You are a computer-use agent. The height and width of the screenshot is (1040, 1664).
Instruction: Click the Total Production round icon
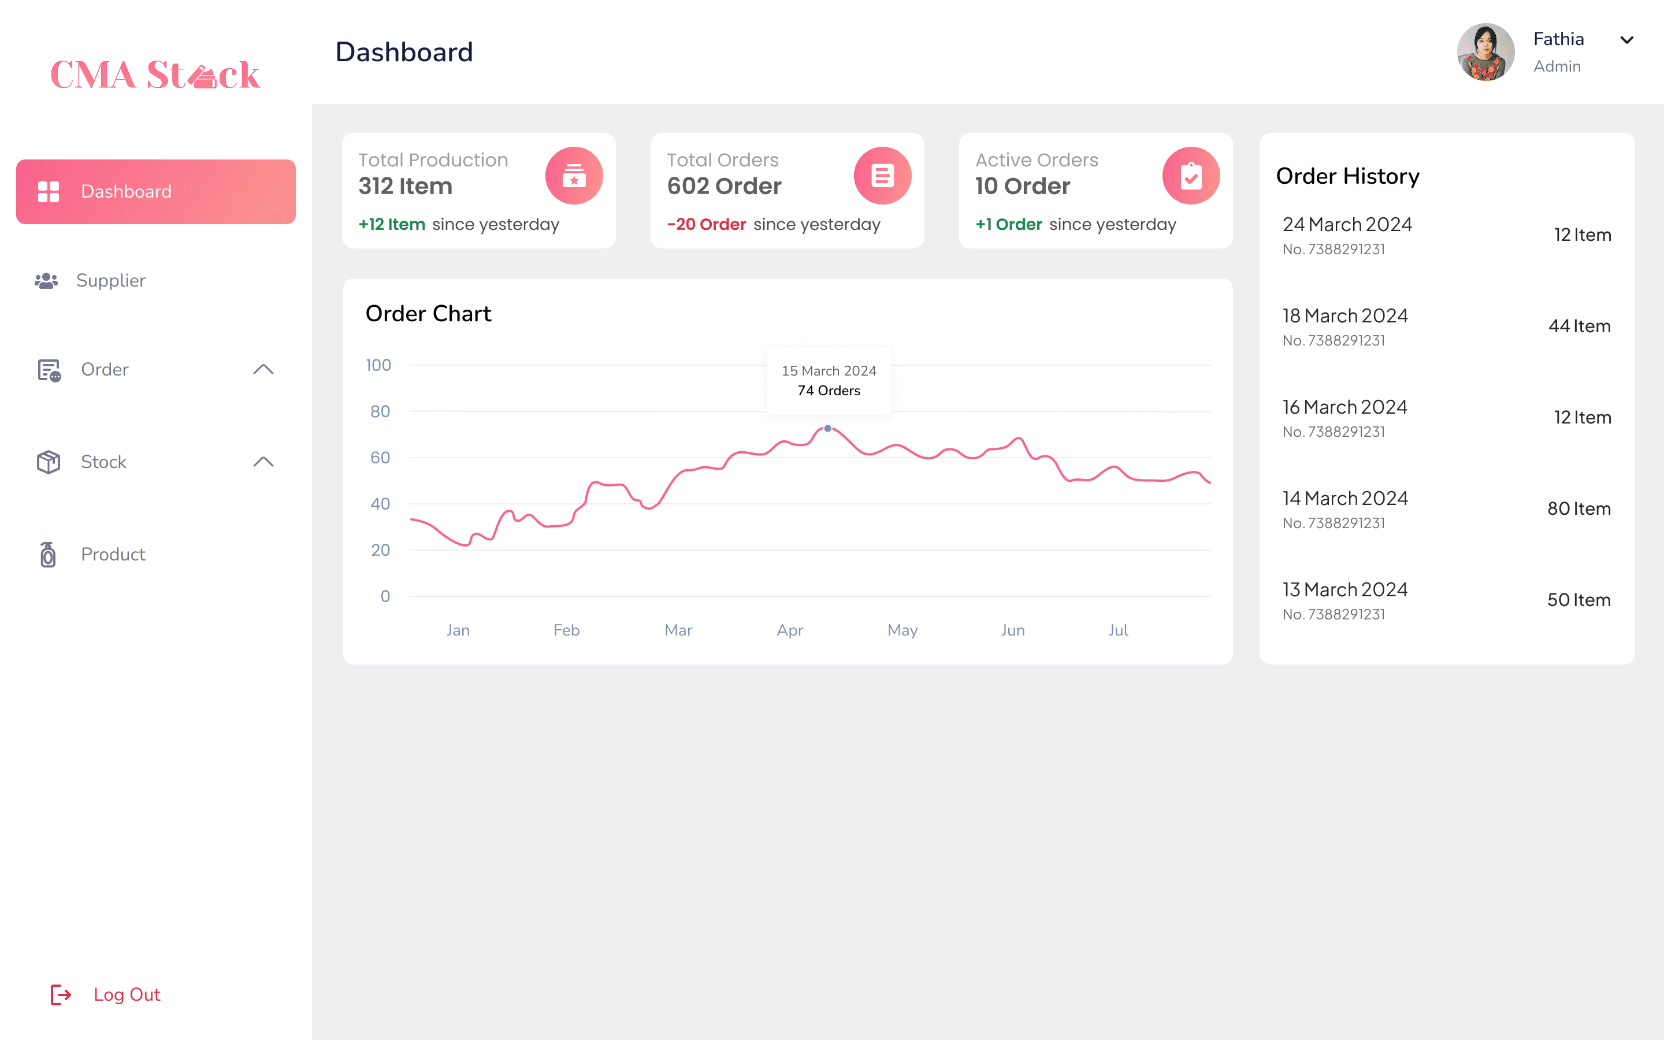pos(574,176)
